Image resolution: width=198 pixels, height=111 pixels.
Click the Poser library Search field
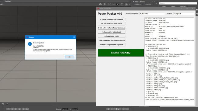pyautogui.click(x=178, y=3)
